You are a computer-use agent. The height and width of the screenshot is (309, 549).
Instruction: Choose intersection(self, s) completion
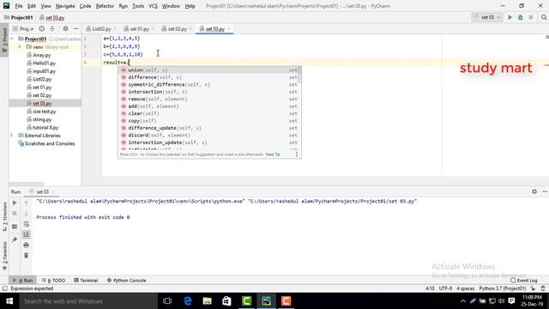tap(209, 92)
